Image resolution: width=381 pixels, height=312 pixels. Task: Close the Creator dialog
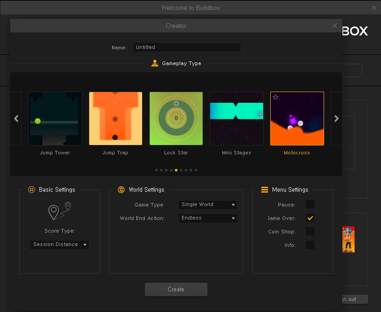click(334, 26)
